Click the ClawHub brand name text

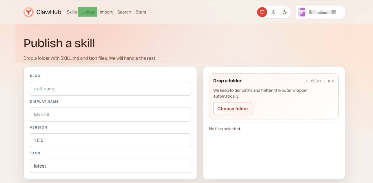click(x=49, y=12)
